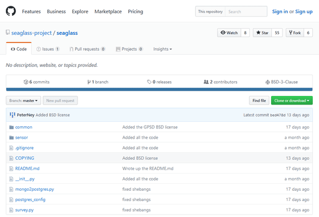Open the BSD-3-Clause license link
Image resolution: width=319 pixels, height=217 pixels.
tap(281, 82)
